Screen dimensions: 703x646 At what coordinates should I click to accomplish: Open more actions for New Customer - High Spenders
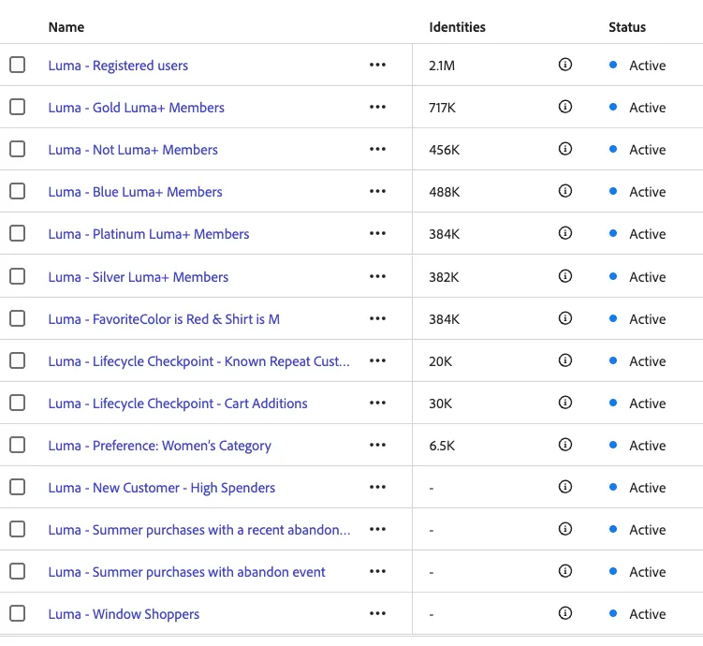pyautogui.click(x=377, y=487)
